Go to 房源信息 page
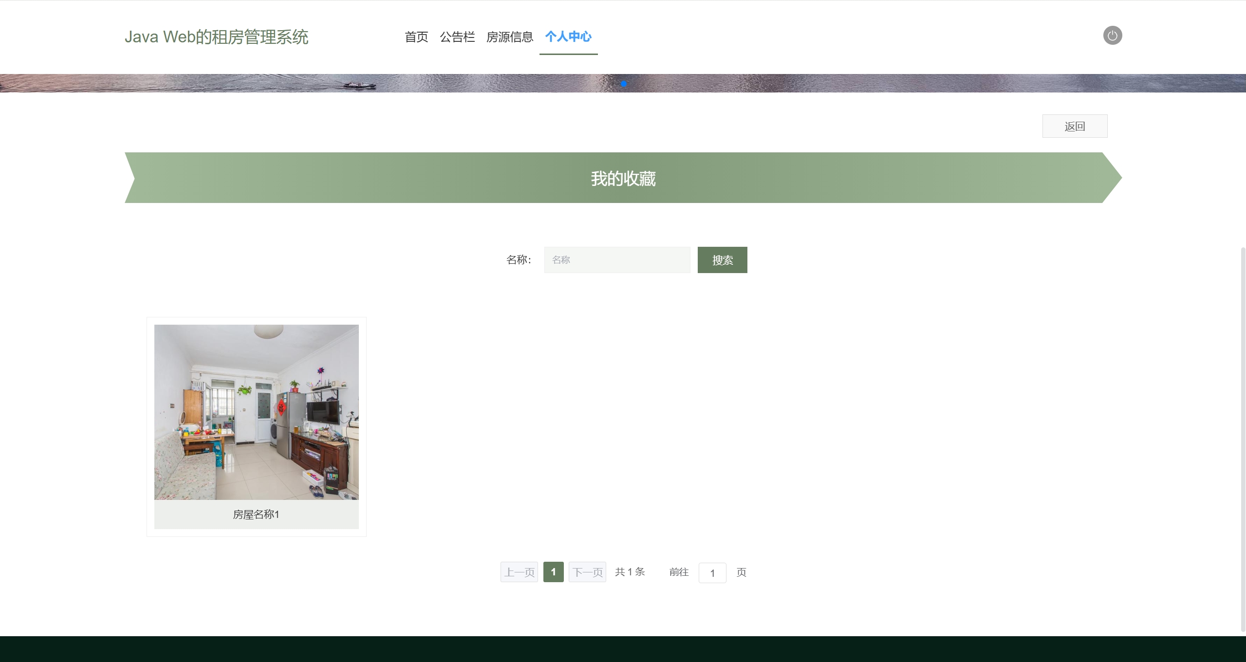Viewport: 1246px width, 662px height. point(510,37)
